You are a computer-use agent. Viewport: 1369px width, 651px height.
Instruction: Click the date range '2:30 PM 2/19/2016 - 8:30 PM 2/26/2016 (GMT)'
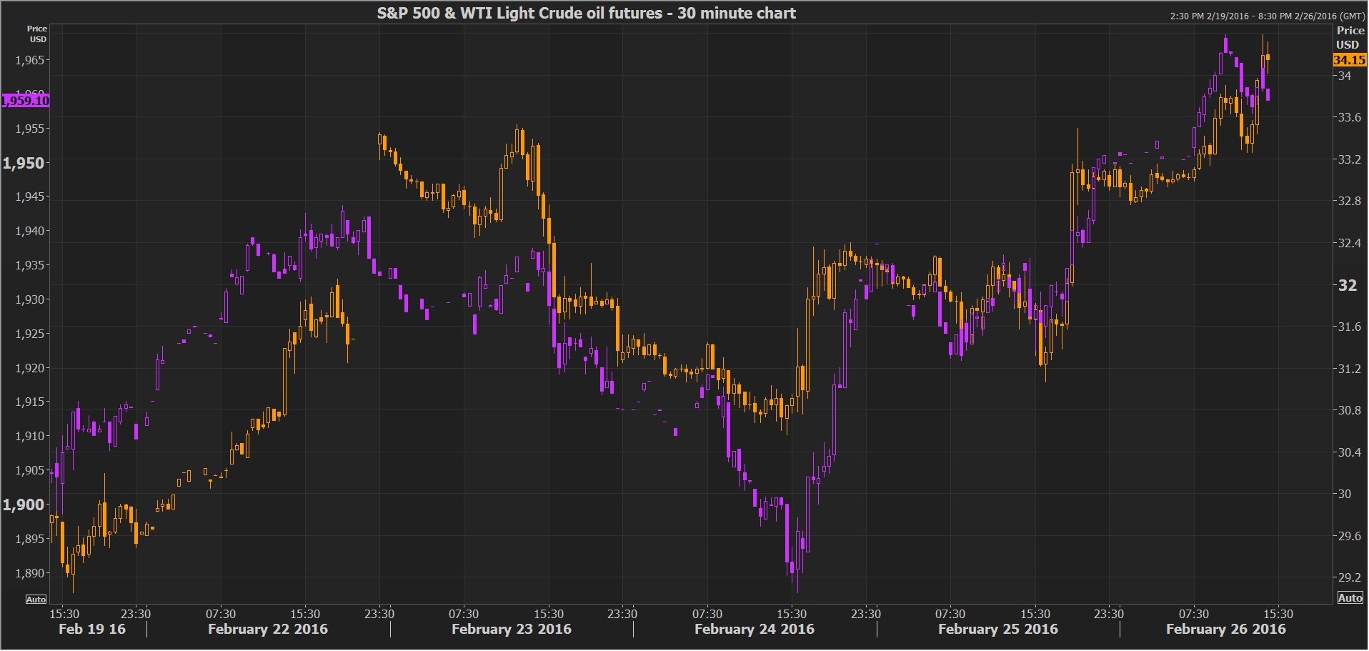1268,16
